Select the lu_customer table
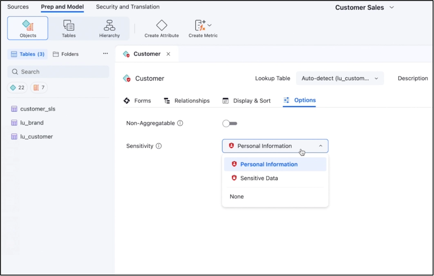This screenshot has height=276, width=434. coord(36,137)
